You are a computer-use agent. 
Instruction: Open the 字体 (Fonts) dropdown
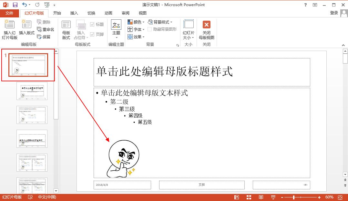pyautogui.click(x=136, y=29)
